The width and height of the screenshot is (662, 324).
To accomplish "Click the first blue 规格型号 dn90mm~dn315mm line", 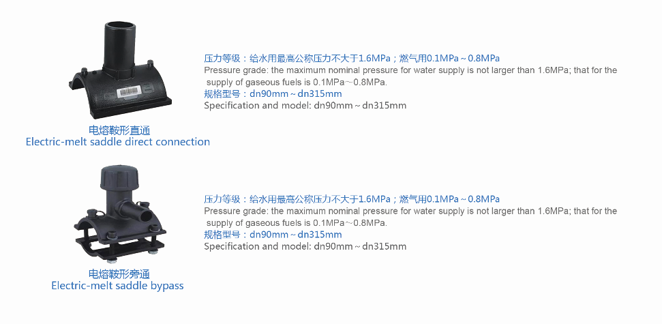I will 273,93.
